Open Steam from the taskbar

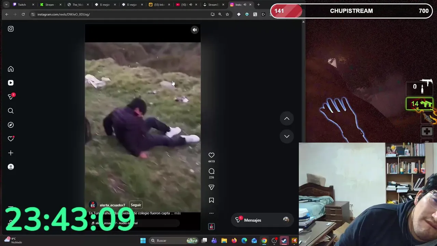[x=284, y=241]
